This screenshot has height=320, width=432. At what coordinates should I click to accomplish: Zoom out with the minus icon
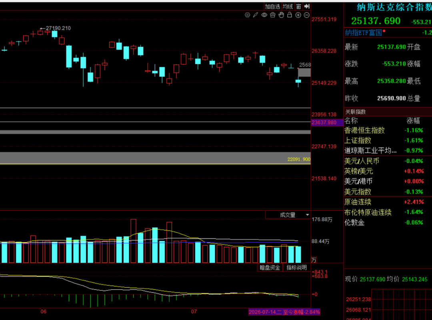(307, 15)
